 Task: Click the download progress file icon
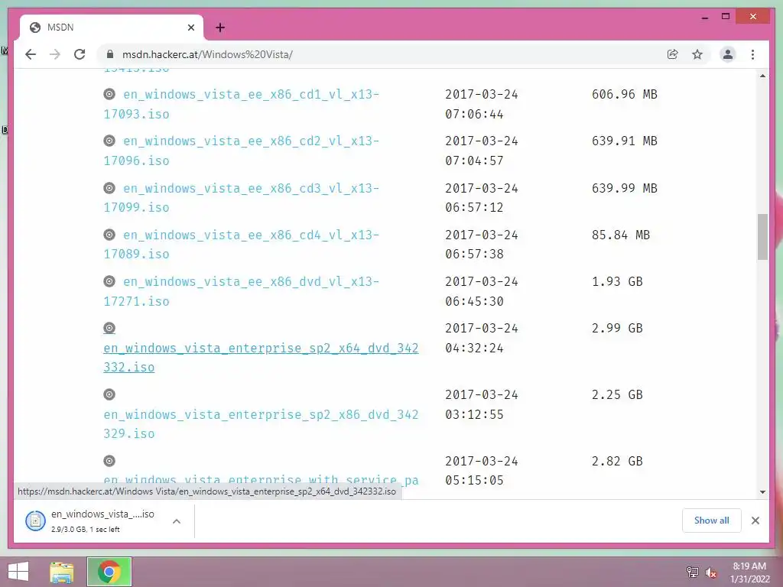(x=35, y=521)
